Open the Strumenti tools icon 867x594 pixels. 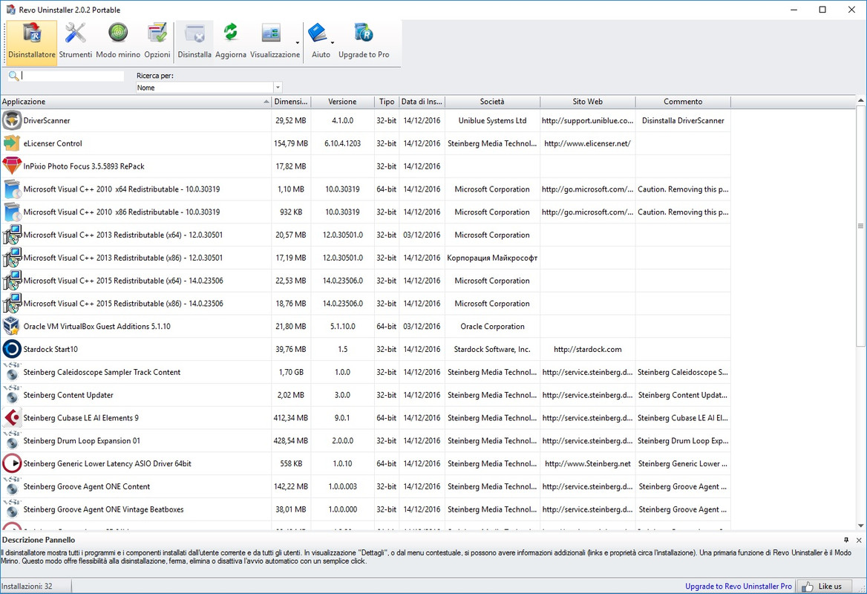[75, 33]
